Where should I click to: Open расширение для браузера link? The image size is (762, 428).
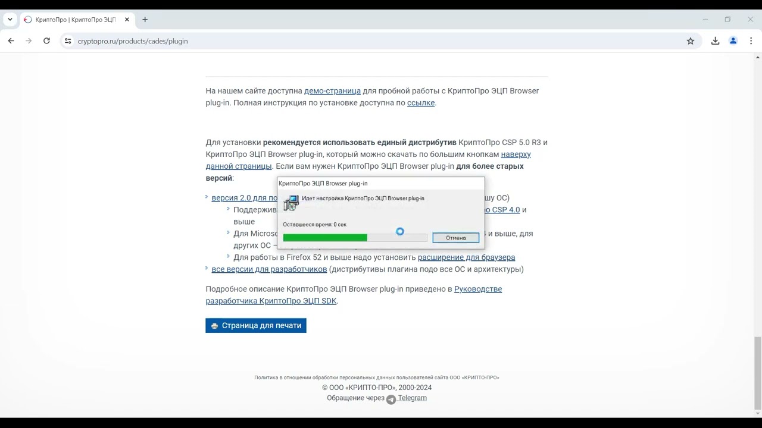pos(466,257)
